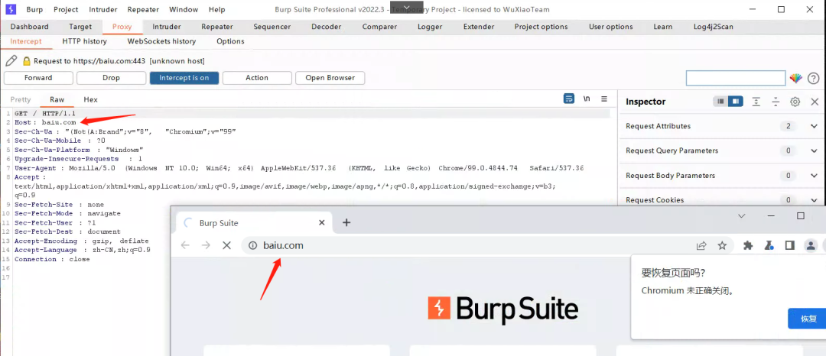Click the browser back arrow
826x356 pixels.
pos(185,245)
